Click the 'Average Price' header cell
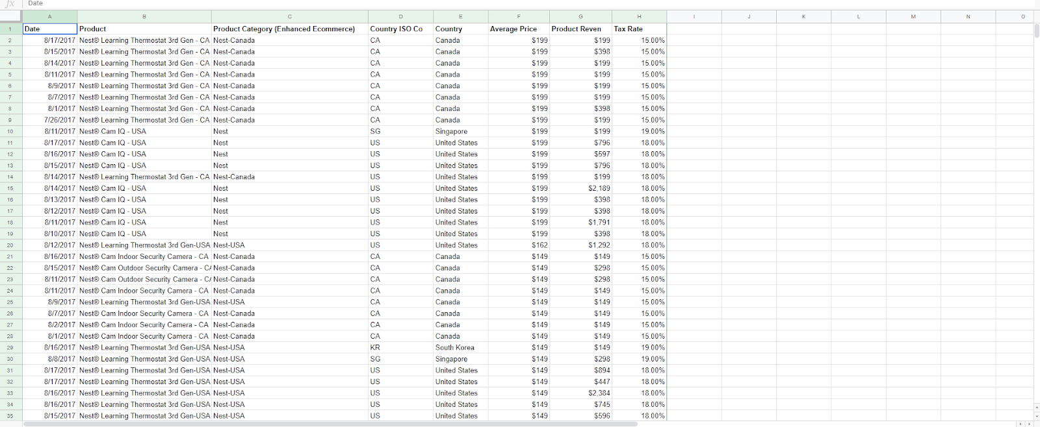The width and height of the screenshot is (1040, 427). click(519, 29)
